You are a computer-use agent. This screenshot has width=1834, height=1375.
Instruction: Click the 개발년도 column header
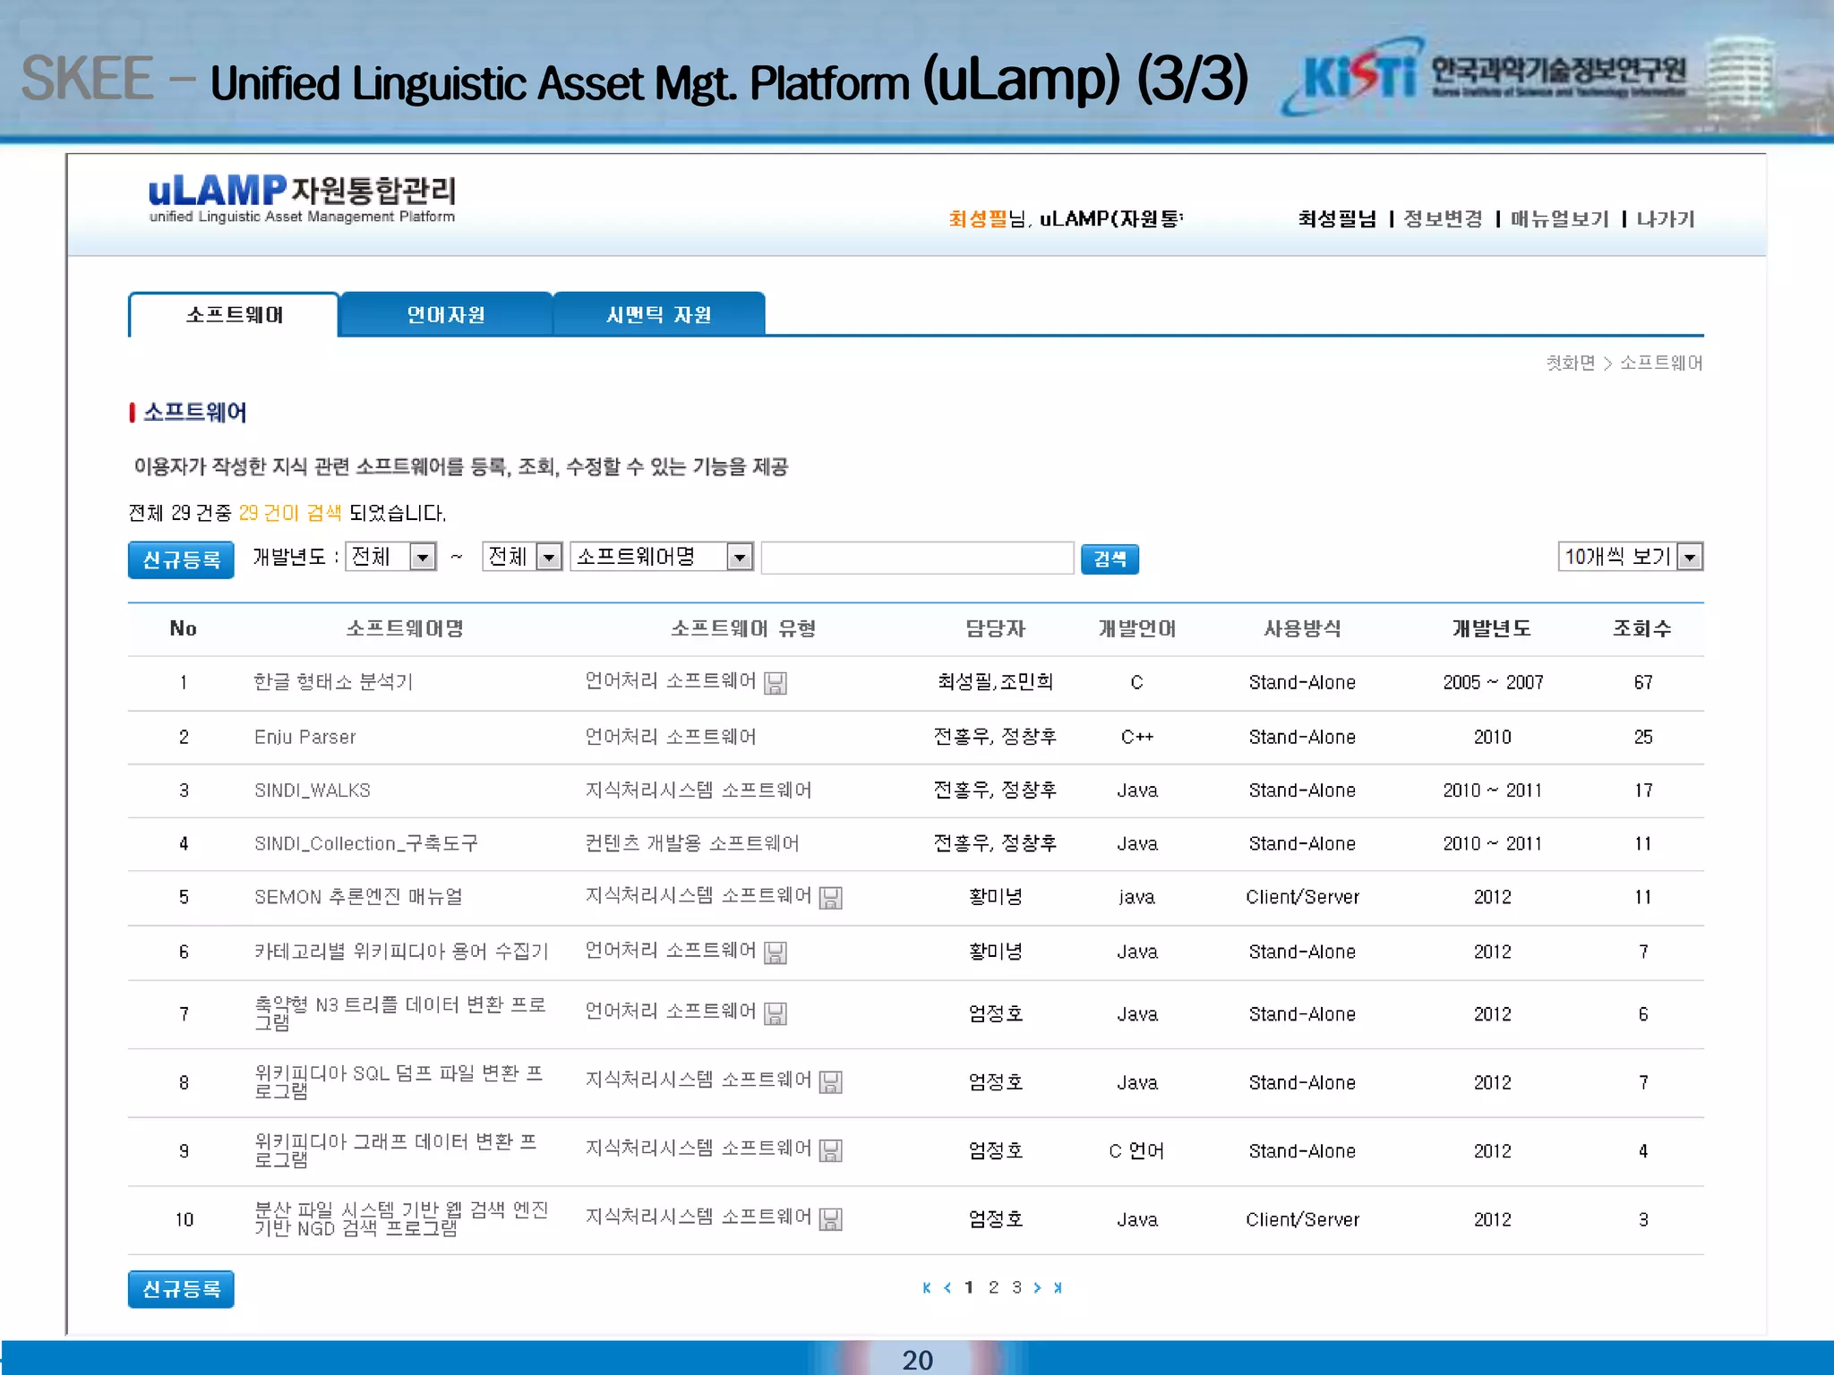[x=1492, y=628]
